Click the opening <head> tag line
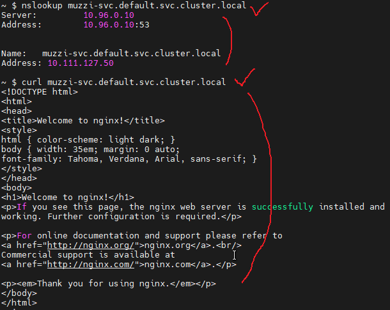 click(x=17, y=111)
